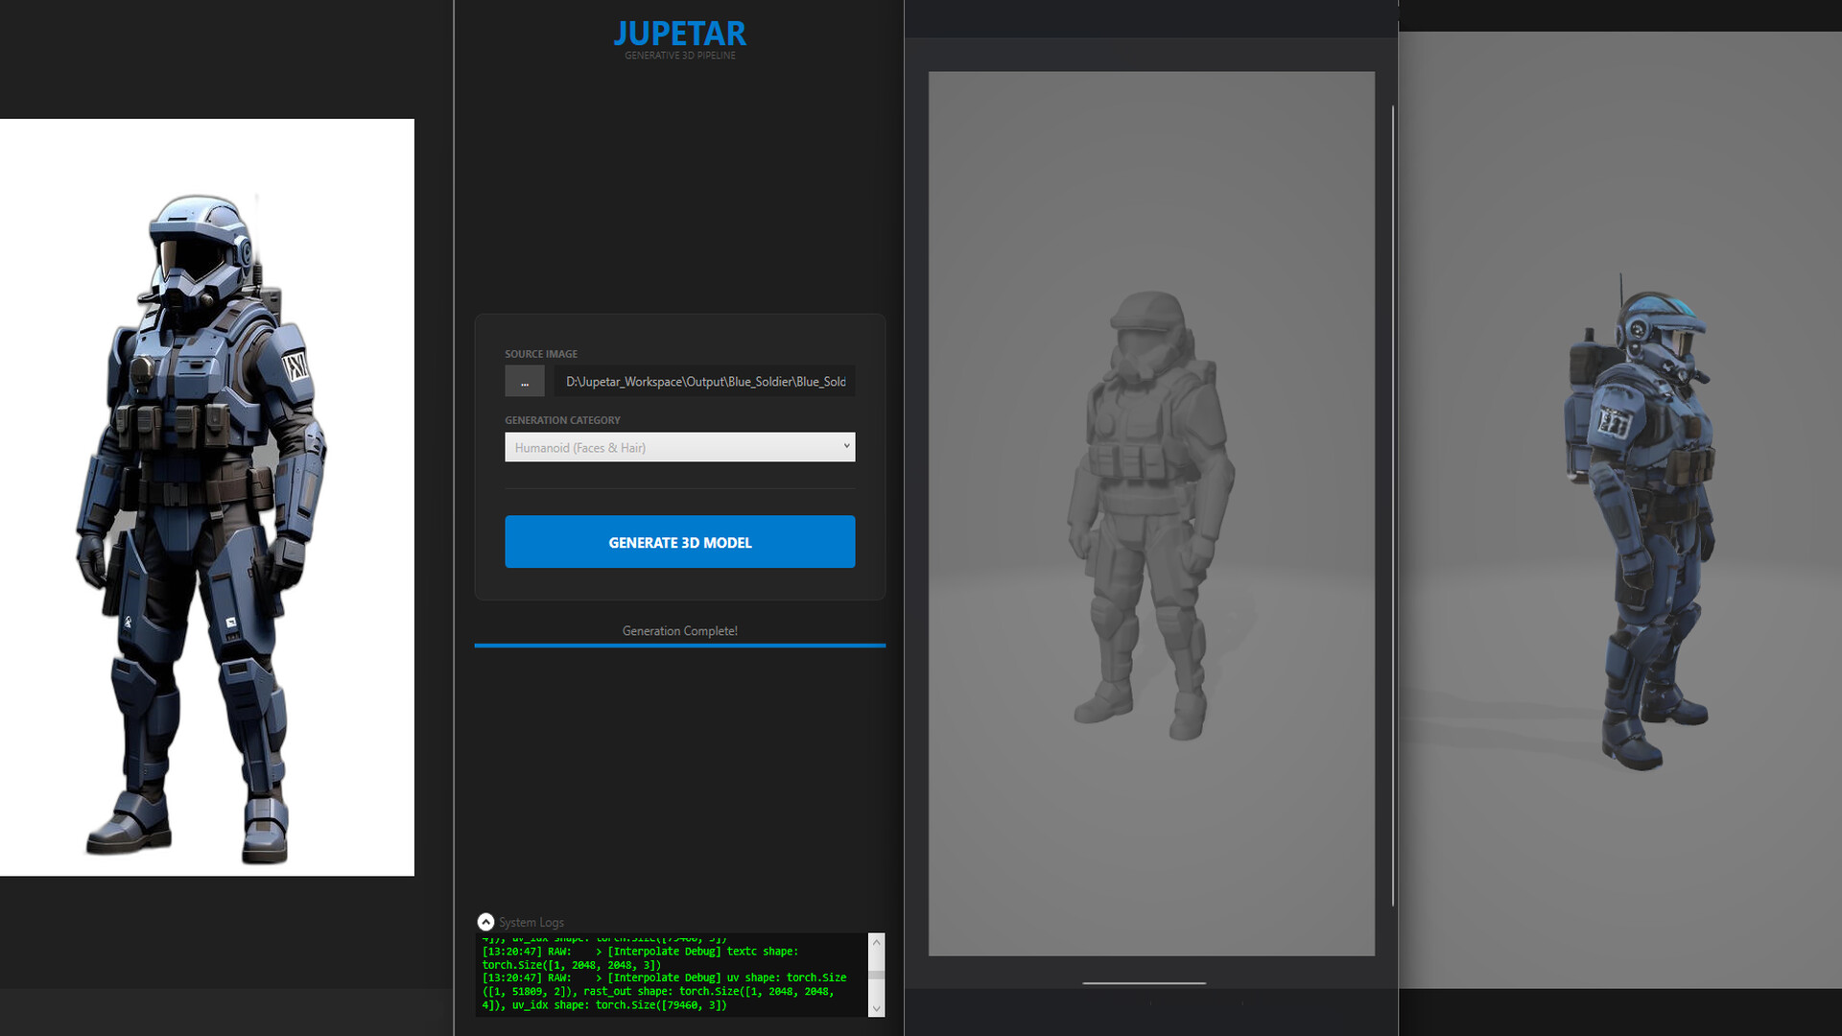Click the JUPETAR logo
Image resolution: width=1842 pixels, height=1036 pixels.
pyautogui.click(x=679, y=34)
